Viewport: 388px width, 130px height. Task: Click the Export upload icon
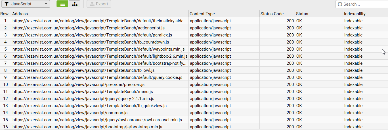coord(92,4)
